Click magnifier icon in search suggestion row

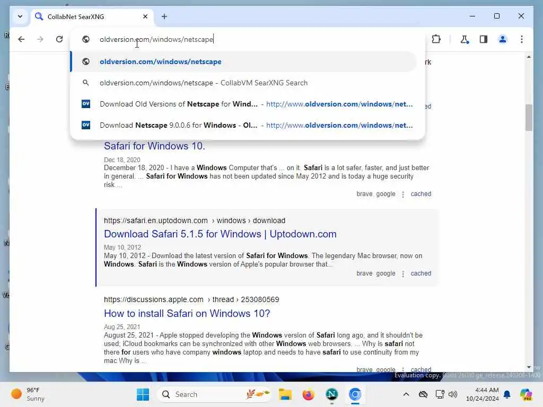coord(85,83)
